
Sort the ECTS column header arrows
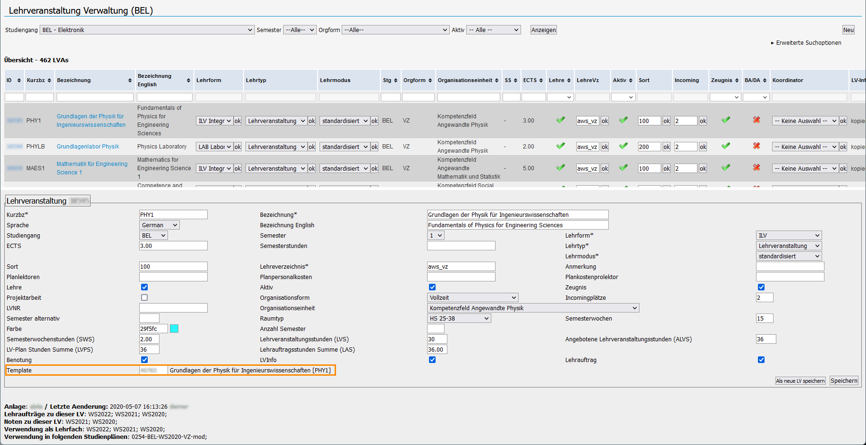(542, 80)
